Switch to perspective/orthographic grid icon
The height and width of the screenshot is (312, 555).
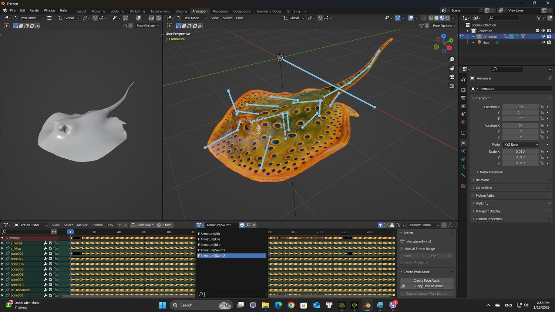point(452,86)
